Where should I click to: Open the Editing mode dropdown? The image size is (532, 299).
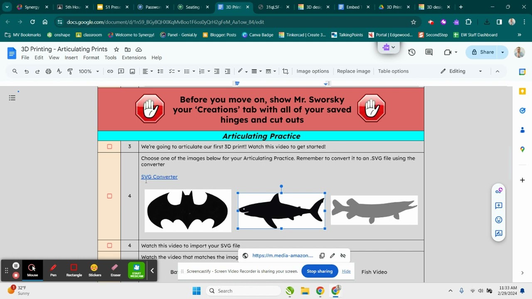461,71
